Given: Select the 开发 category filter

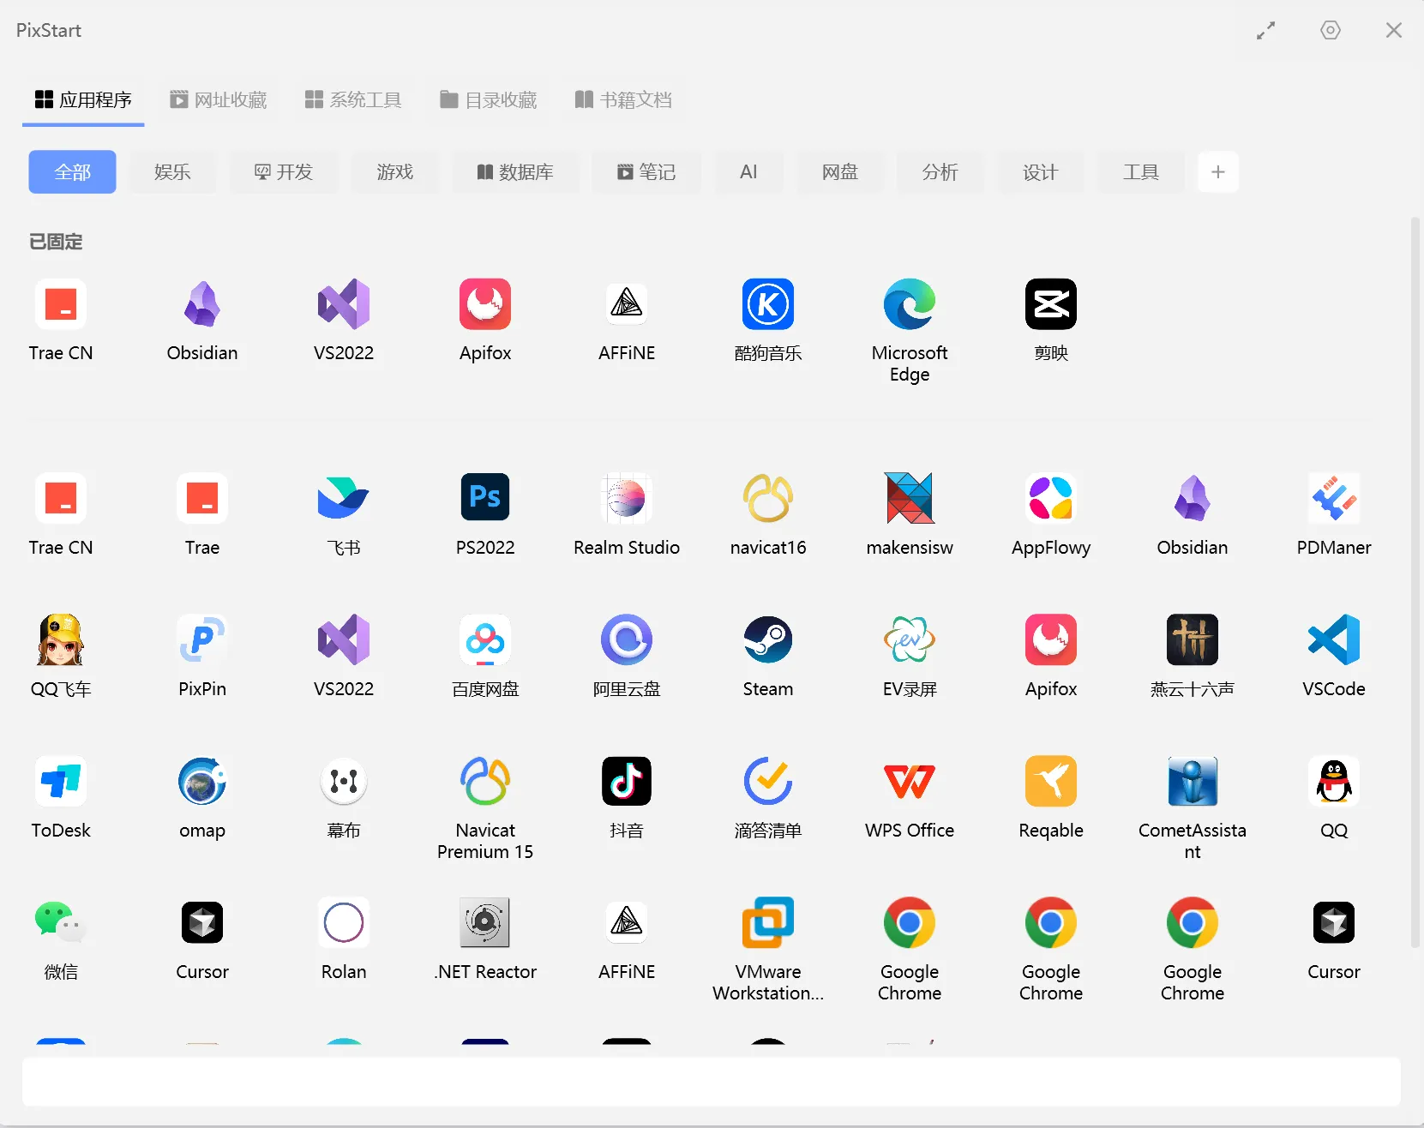Looking at the screenshot, I should 283,171.
